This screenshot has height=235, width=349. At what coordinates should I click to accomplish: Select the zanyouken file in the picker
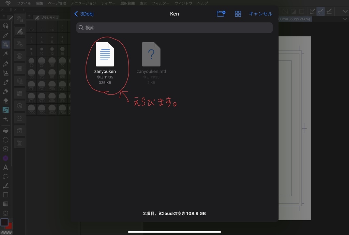(105, 63)
